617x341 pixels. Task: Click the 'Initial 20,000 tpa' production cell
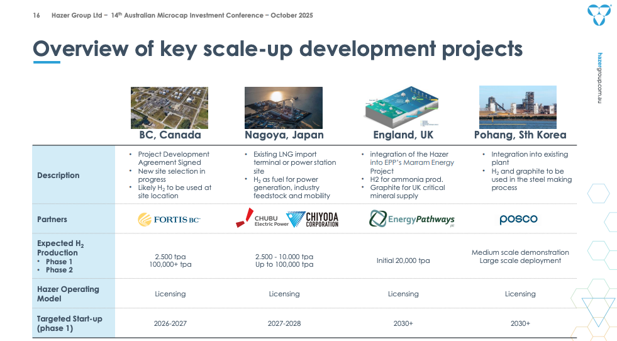(x=403, y=260)
